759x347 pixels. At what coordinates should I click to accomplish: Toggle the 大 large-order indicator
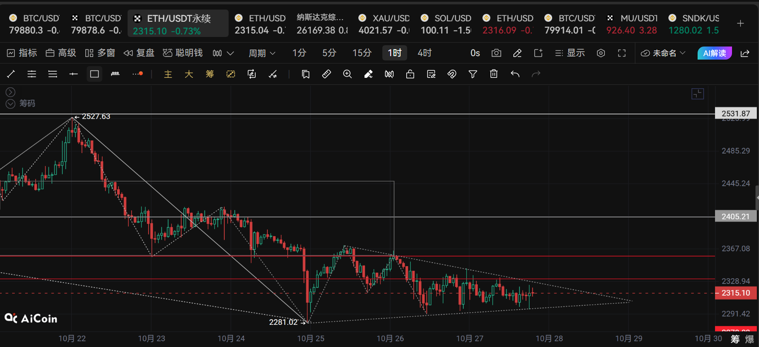(x=189, y=74)
